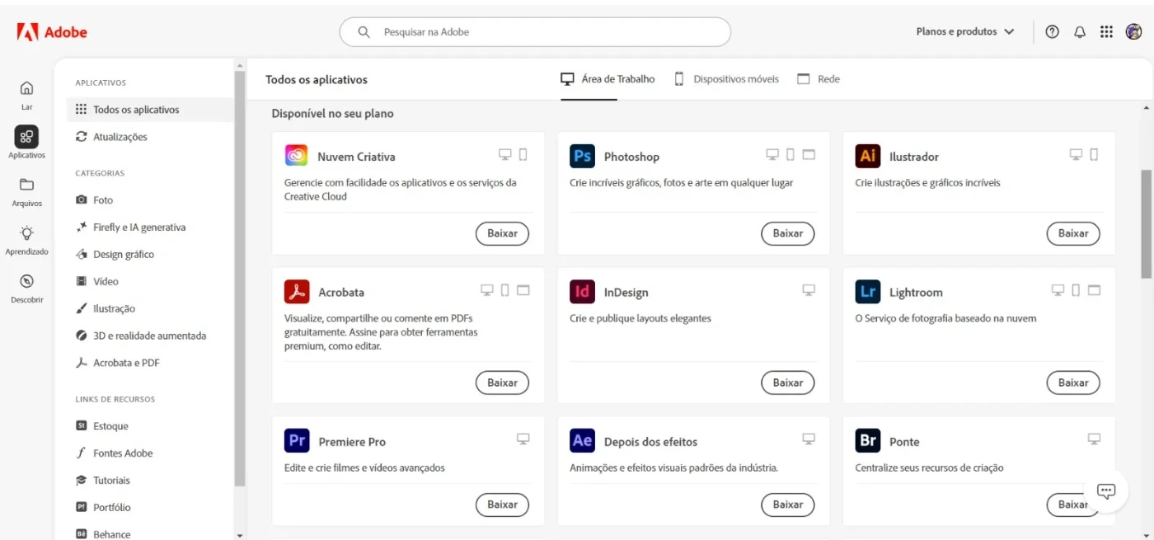
Task: Click the Pesquisar na Adobe search field
Action: pyautogui.click(x=535, y=32)
